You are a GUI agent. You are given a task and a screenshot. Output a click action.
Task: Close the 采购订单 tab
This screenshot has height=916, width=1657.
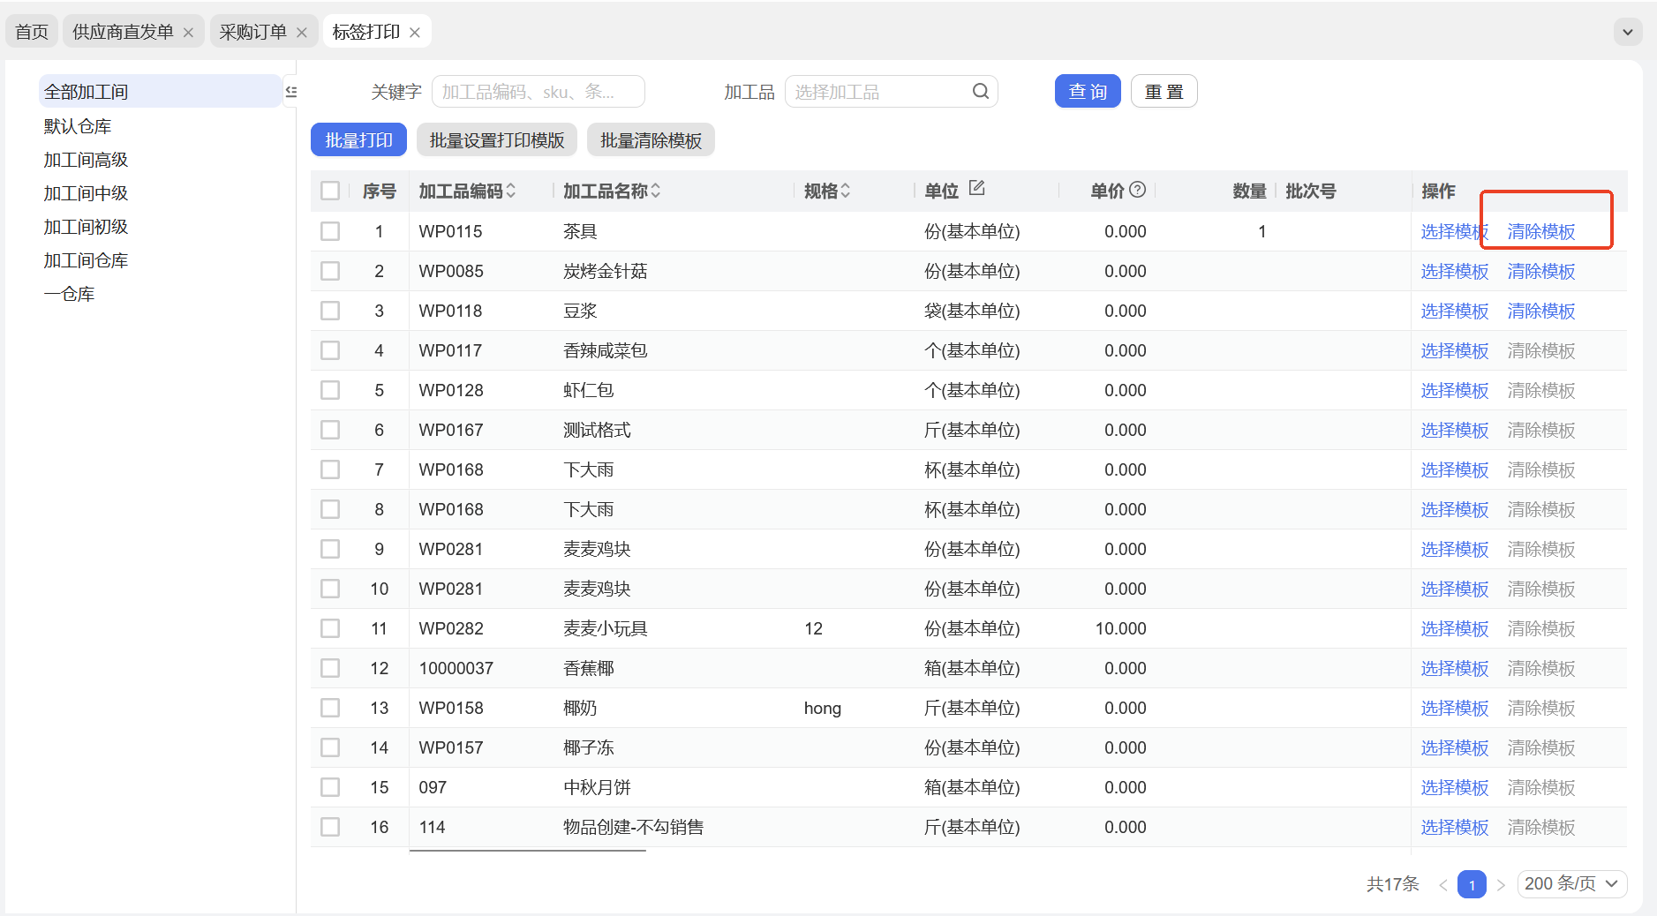[302, 33]
